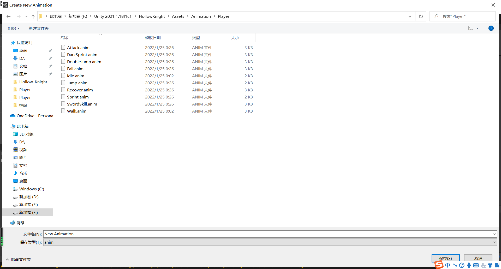The height and width of the screenshot is (269, 501).
Task: Click the 保存(S) button
Action: (445, 258)
